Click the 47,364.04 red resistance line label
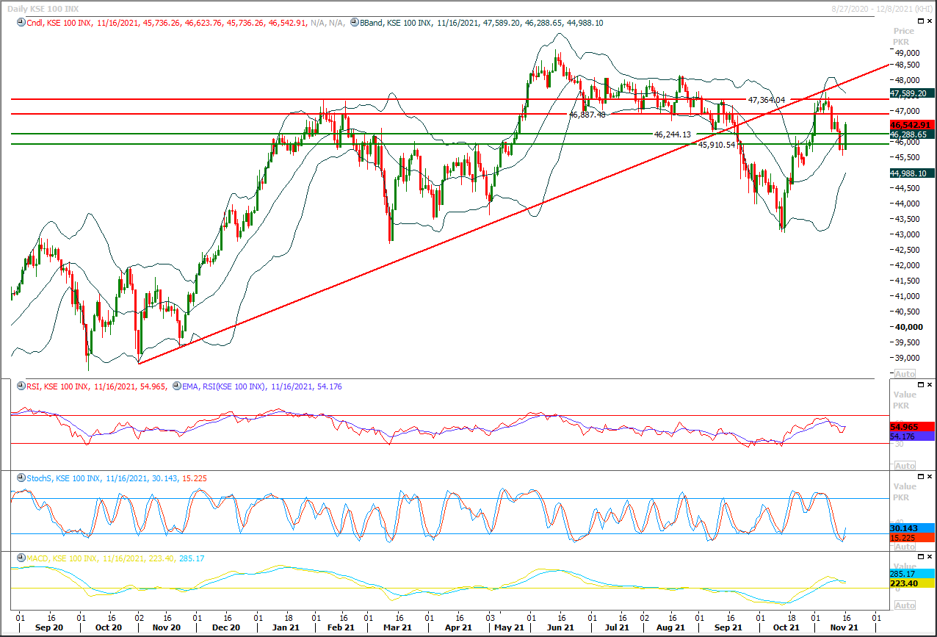This screenshot has width=937, height=637. click(x=767, y=100)
